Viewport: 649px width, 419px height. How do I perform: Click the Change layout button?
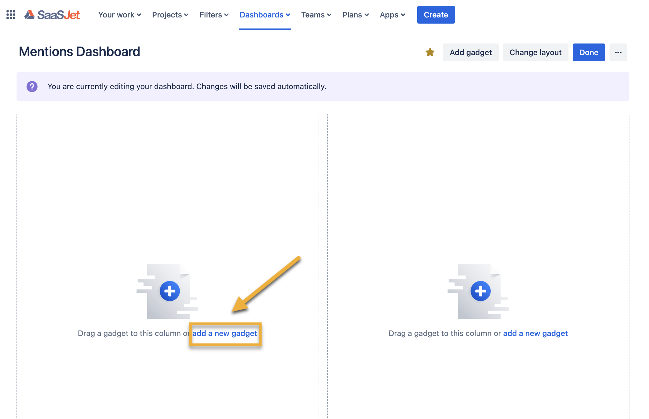[x=535, y=52]
